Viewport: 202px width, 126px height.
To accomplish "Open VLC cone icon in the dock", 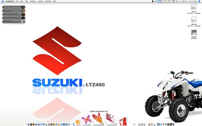I will tap(59, 124).
